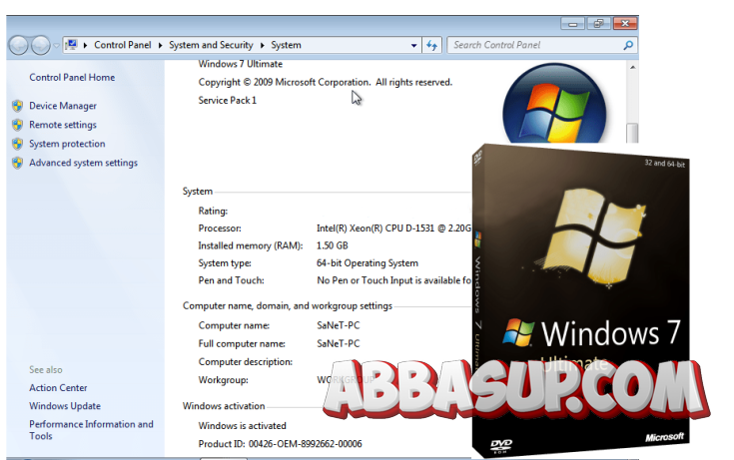Screen dimensions: 734x460
Task: Click shield icon next to Device Manager
Action: pos(17,106)
